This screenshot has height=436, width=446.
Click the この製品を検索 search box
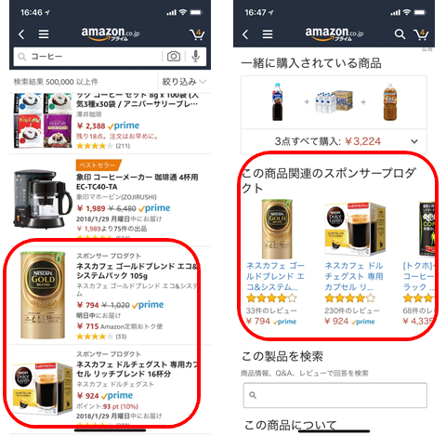point(335,395)
